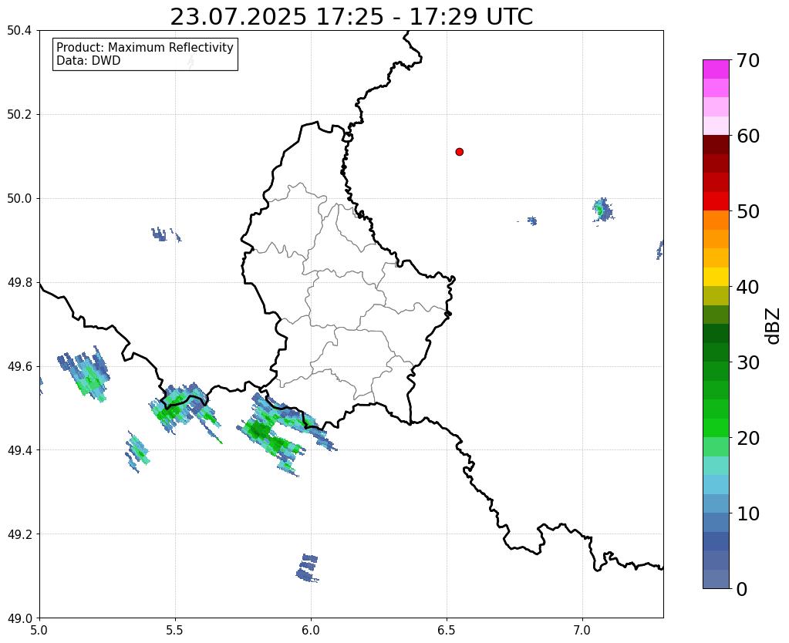Viewport: 789px width, 643px height.
Task: Click the title "23.07.2025 17:25 - 17:29 UTC"
Action: click(x=351, y=17)
